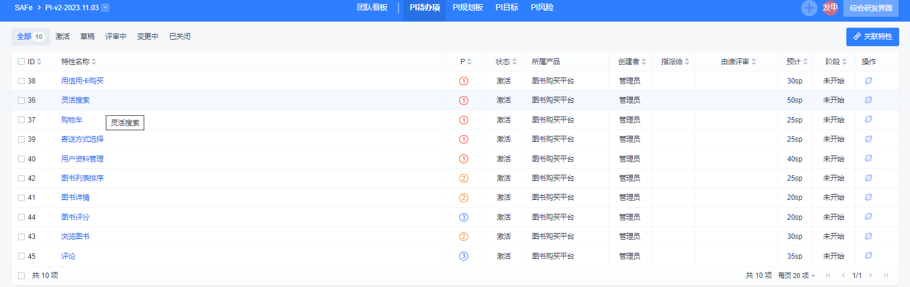Switch to the PI规划板 tab

click(x=468, y=8)
